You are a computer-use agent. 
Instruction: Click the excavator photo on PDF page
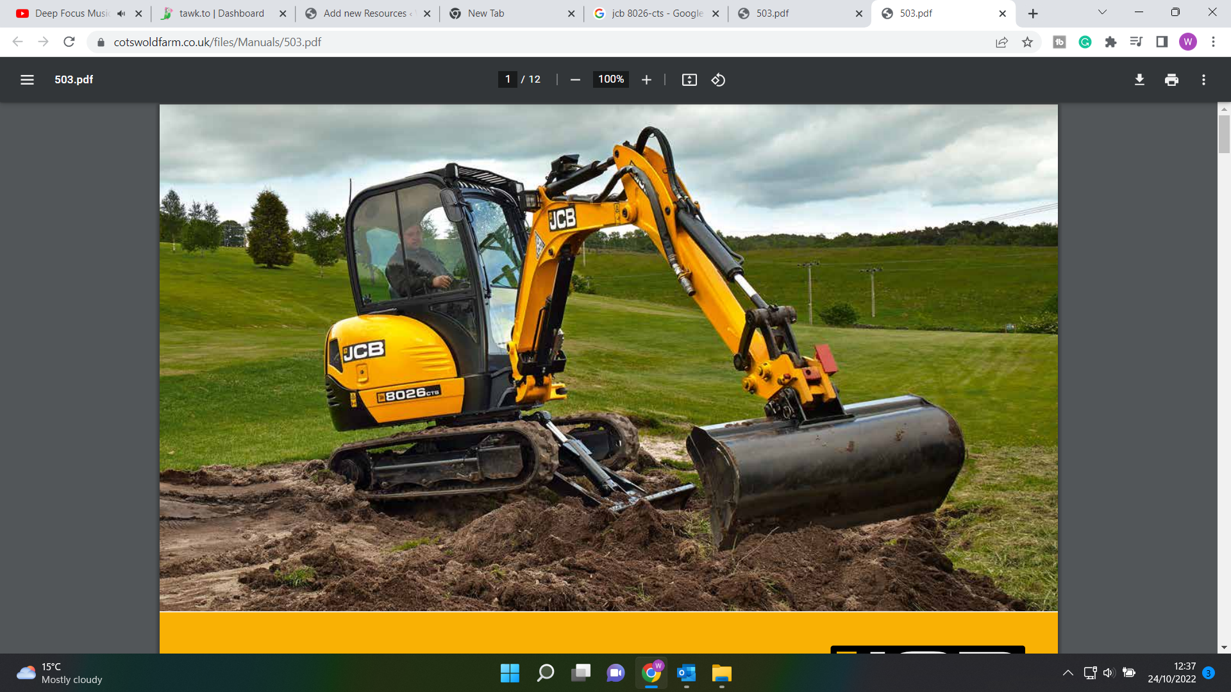click(x=608, y=358)
